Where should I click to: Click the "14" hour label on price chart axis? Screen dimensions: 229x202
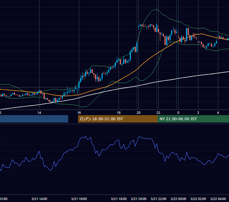(39, 113)
